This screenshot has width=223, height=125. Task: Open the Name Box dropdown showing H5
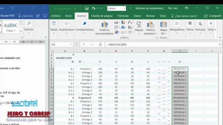point(71,44)
